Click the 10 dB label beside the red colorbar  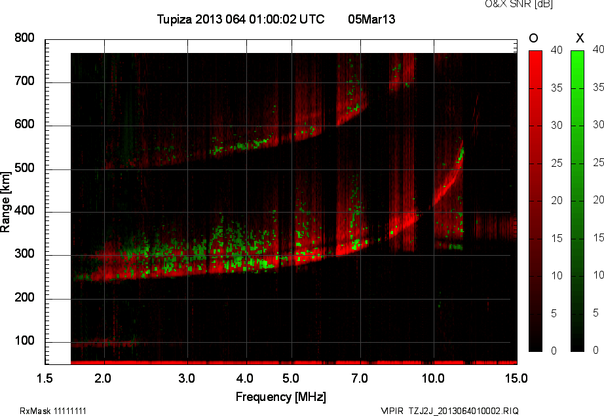pyautogui.click(x=557, y=275)
